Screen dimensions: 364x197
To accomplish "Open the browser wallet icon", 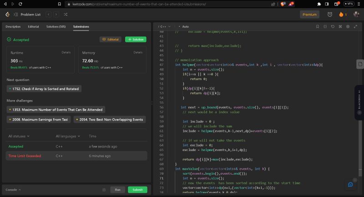I will (x=336, y=4).
